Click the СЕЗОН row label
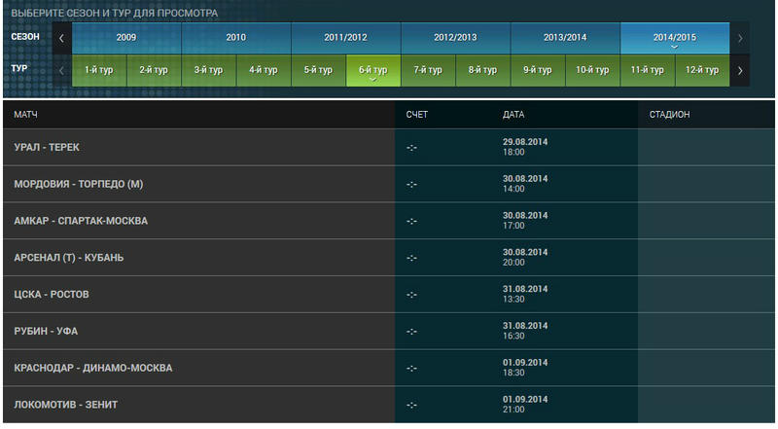This screenshot has width=778, height=429. point(25,37)
